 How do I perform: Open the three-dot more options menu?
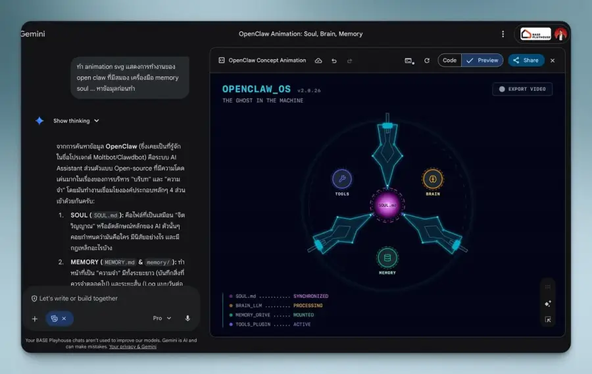pos(503,34)
